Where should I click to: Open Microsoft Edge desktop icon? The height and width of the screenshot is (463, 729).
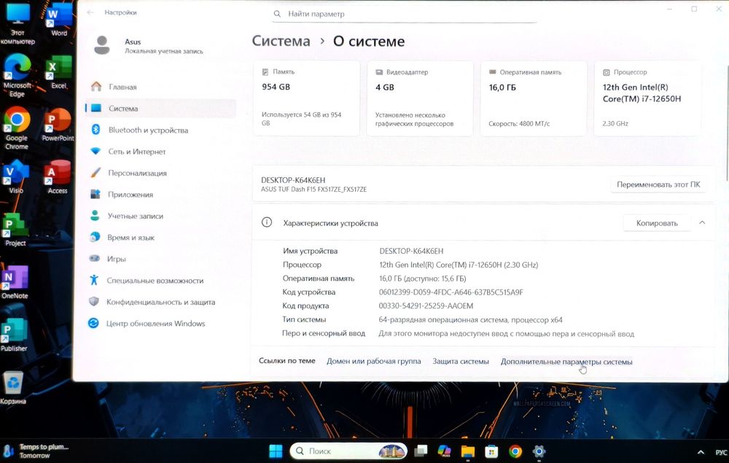coord(17,75)
